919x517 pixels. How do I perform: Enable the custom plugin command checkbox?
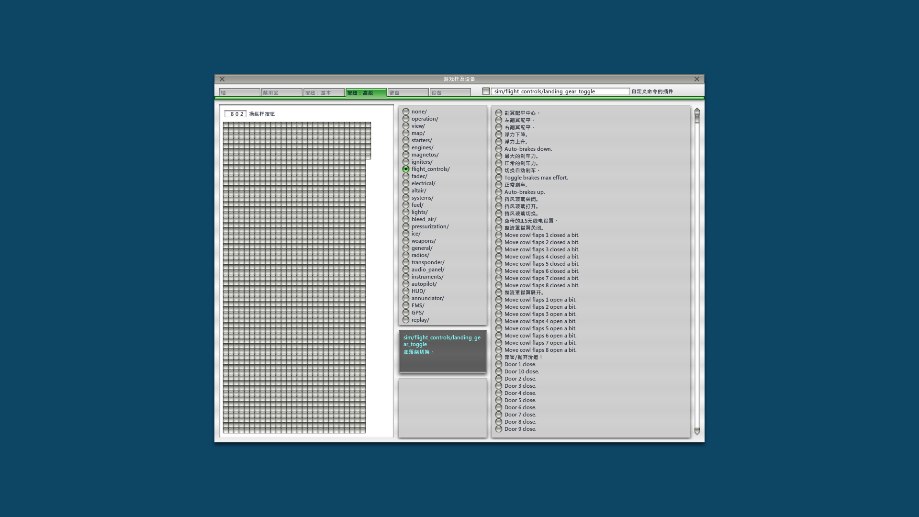click(x=486, y=91)
